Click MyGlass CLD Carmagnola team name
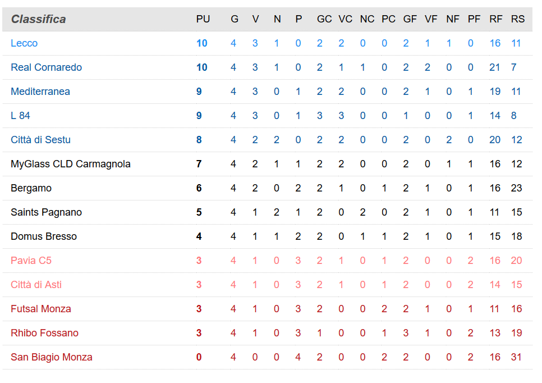This screenshot has height=383, width=542. (71, 164)
